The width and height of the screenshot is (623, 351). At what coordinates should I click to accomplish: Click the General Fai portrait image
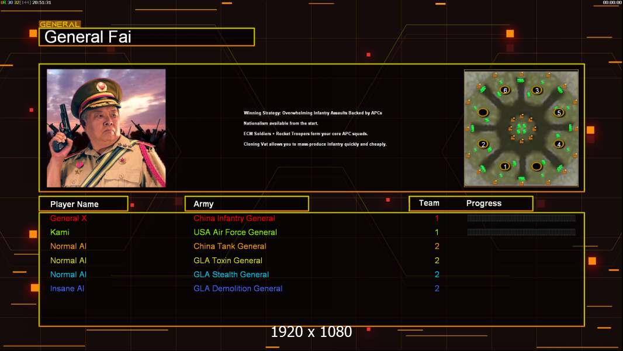click(x=106, y=128)
